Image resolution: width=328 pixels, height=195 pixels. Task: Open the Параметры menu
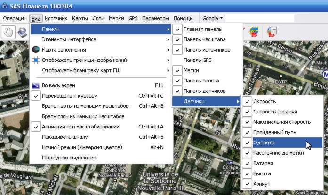coord(155,18)
